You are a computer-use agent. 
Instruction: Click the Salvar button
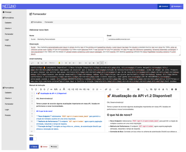34,146
